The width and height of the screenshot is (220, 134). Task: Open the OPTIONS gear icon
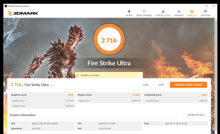pos(205,11)
